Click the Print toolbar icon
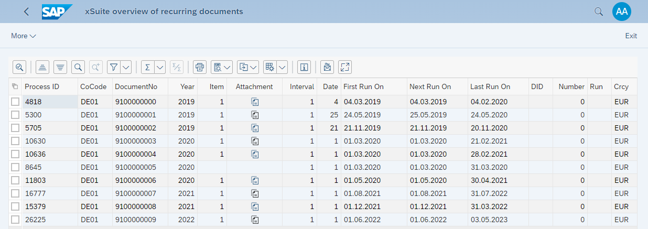The image size is (648, 229). pyautogui.click(x=200, y=67)
